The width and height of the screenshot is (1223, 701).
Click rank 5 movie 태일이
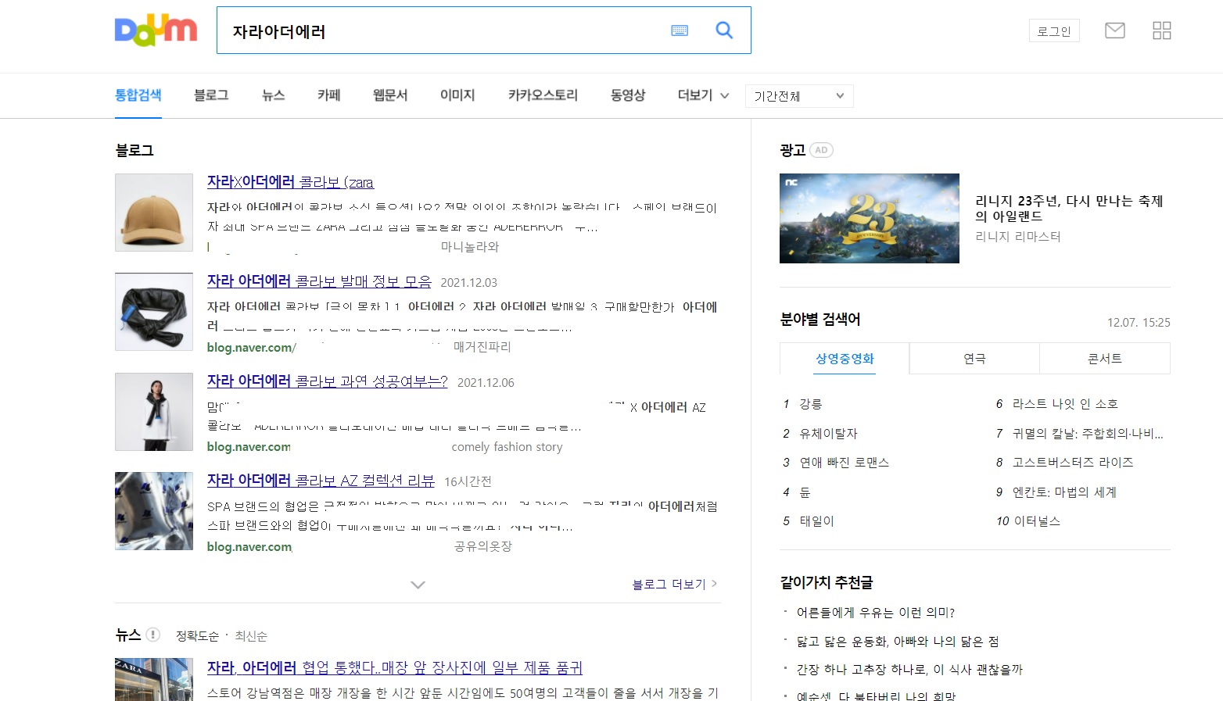click(816, 521)
